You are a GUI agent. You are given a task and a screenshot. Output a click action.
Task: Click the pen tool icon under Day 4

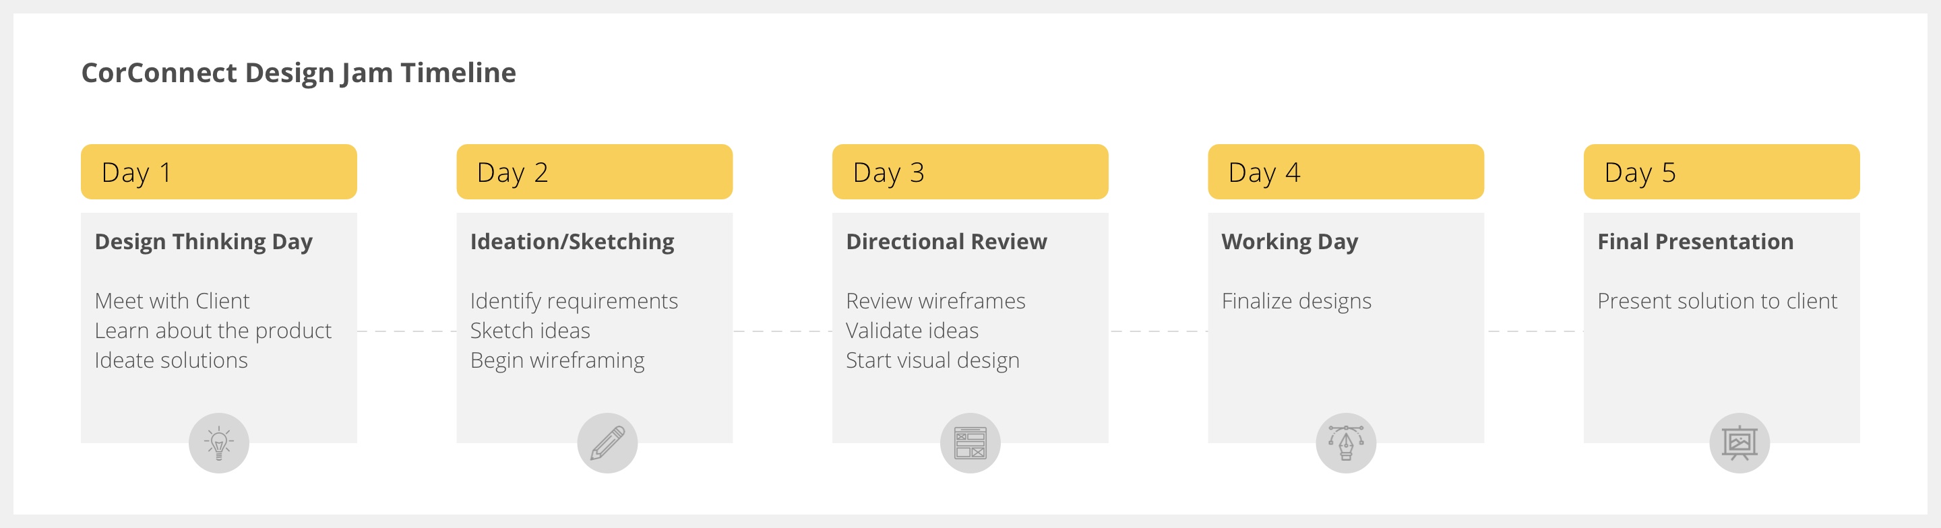coord(1346,443)
